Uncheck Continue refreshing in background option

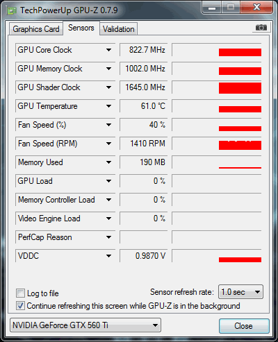pos(20,306)
